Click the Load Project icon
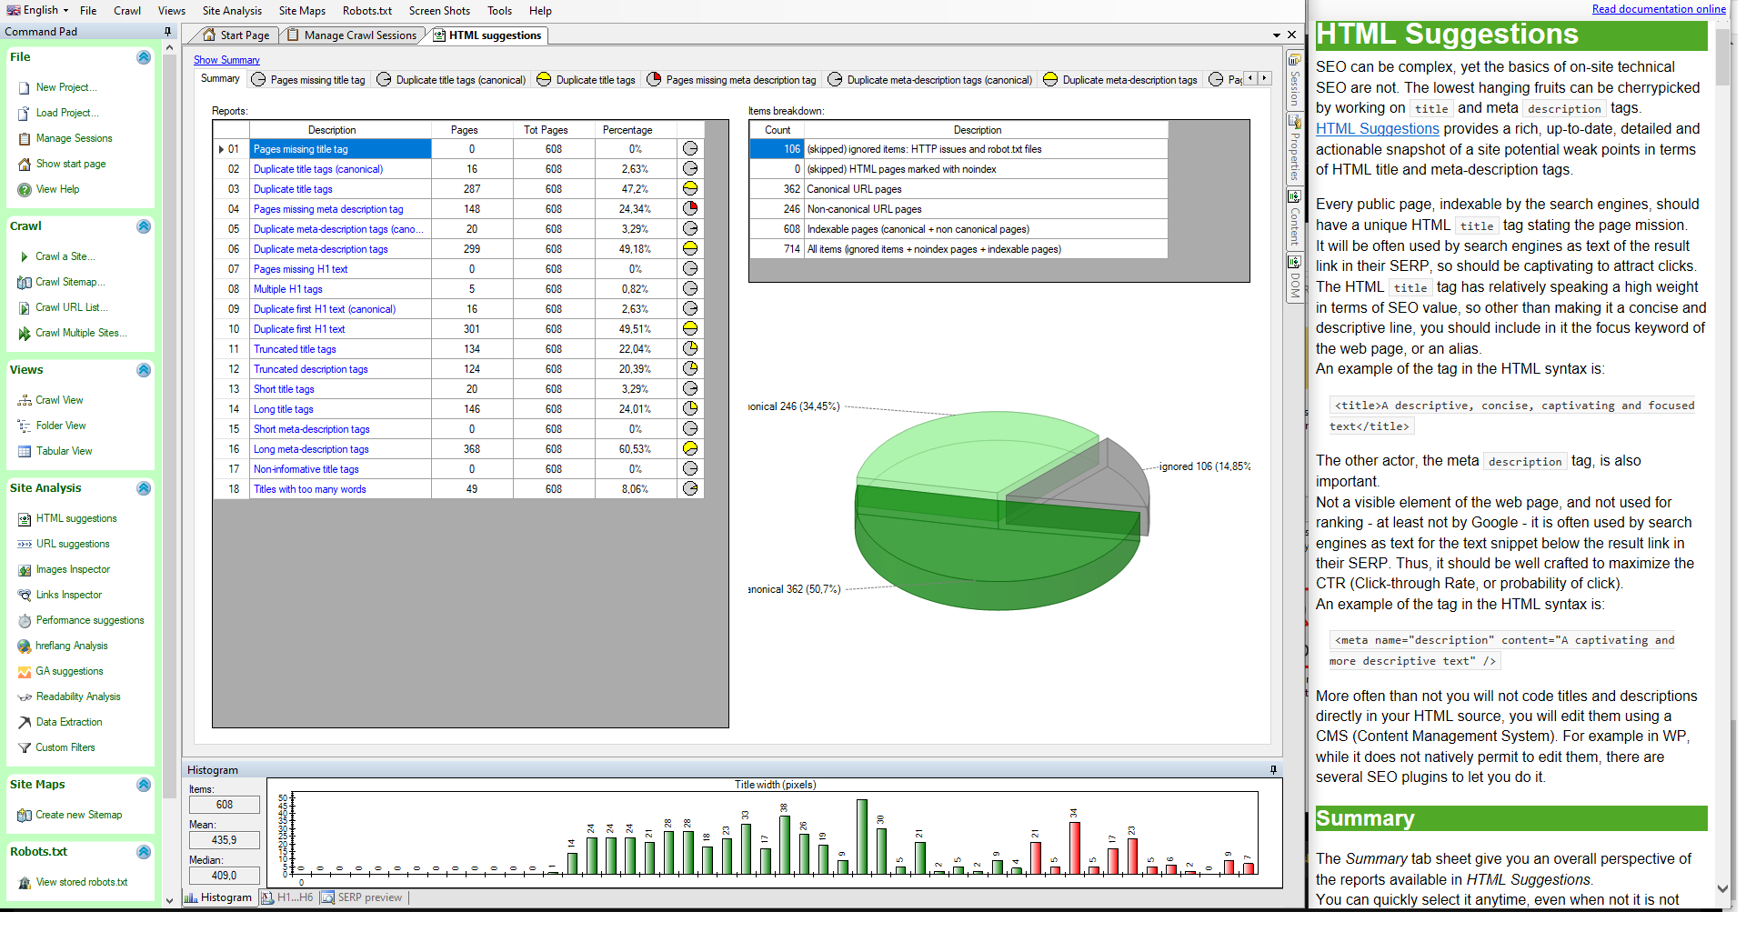This screenshot has width=1746, height=942. point(25,114)
